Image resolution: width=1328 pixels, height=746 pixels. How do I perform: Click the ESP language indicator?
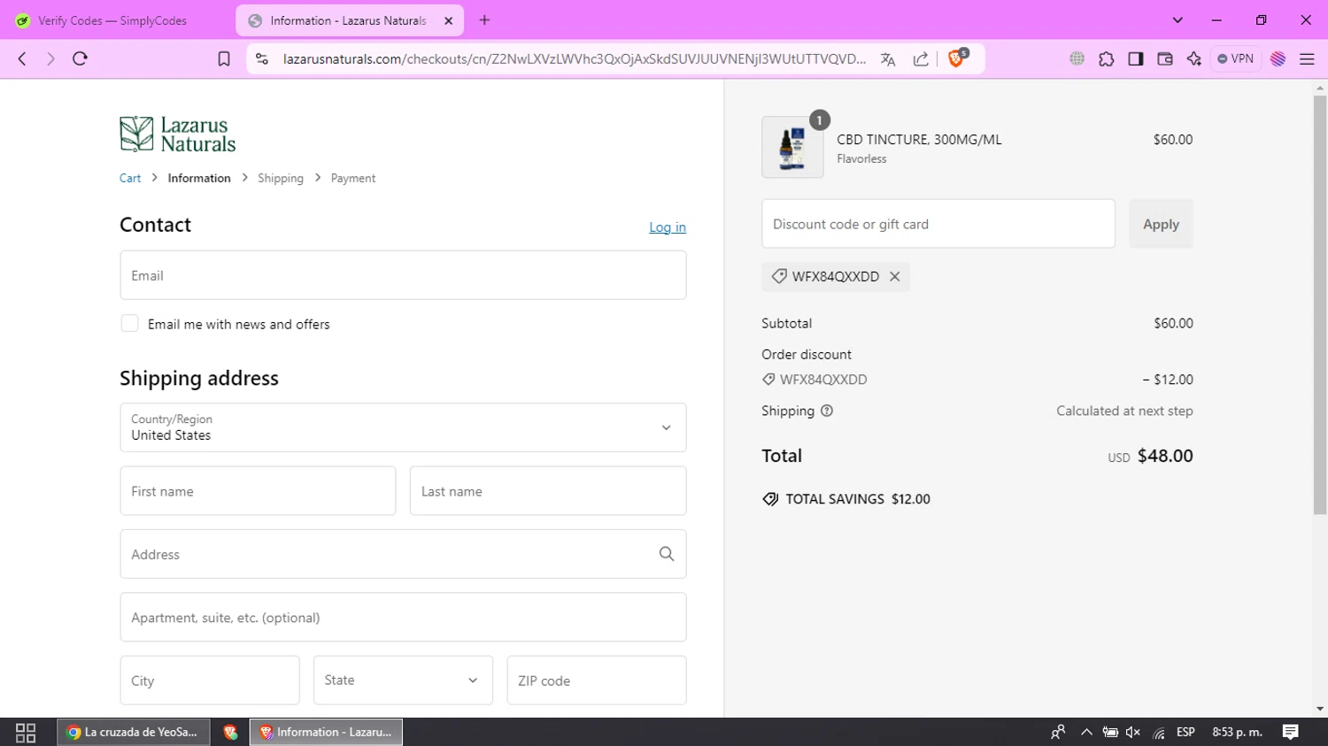pyautogui.click(x=1185, y=732)
